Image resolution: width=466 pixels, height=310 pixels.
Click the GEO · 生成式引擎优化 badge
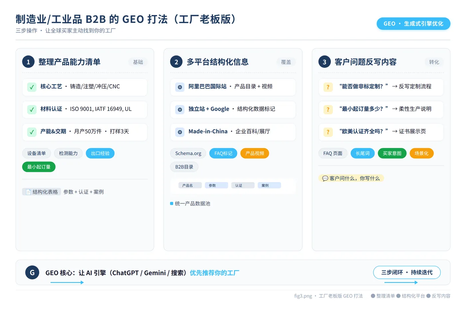tap(413, 24)
